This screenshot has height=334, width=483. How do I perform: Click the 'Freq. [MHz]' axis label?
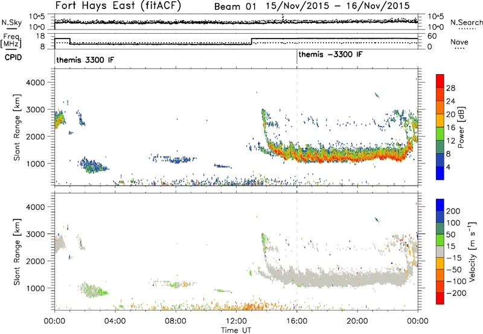pos(11,40)
